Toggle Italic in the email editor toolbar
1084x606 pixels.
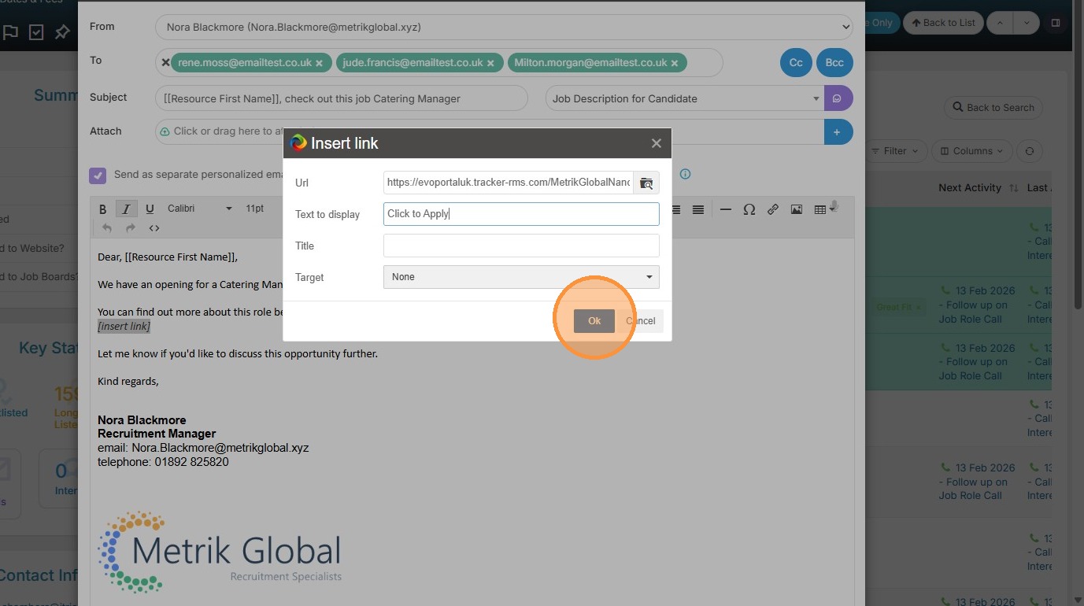(126, 209)
